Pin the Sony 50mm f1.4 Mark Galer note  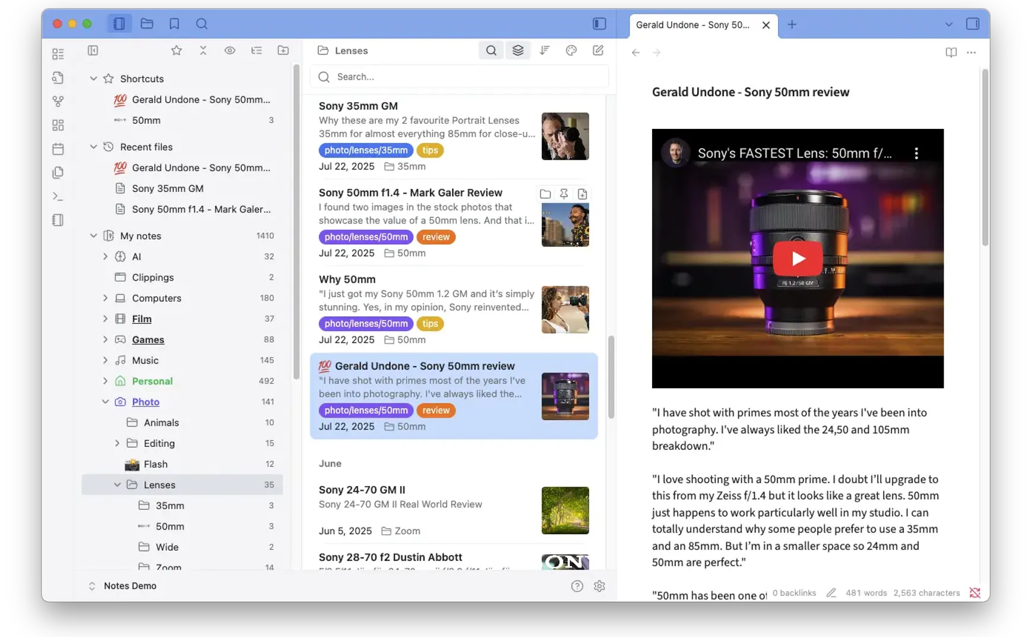[x=564, y=193]
